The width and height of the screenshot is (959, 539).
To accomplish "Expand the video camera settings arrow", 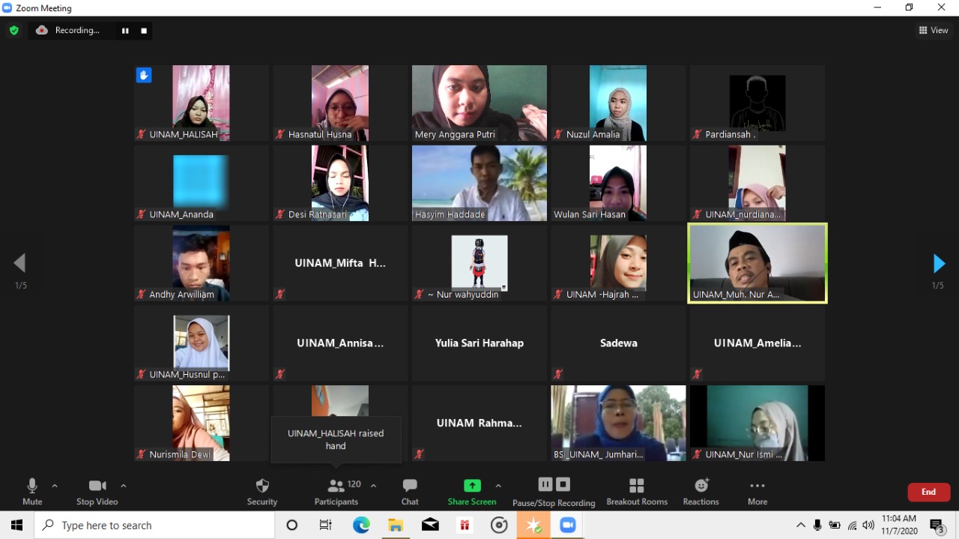I will (x=123, y=484).
